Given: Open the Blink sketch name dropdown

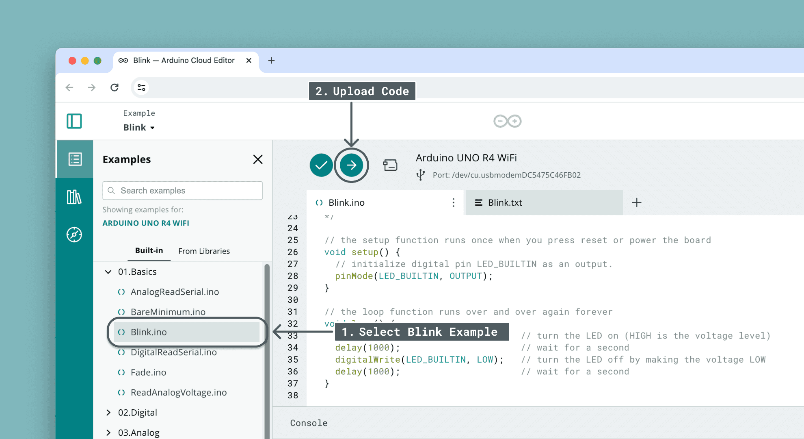Looking at the screenshot, I should pos(139,128).
